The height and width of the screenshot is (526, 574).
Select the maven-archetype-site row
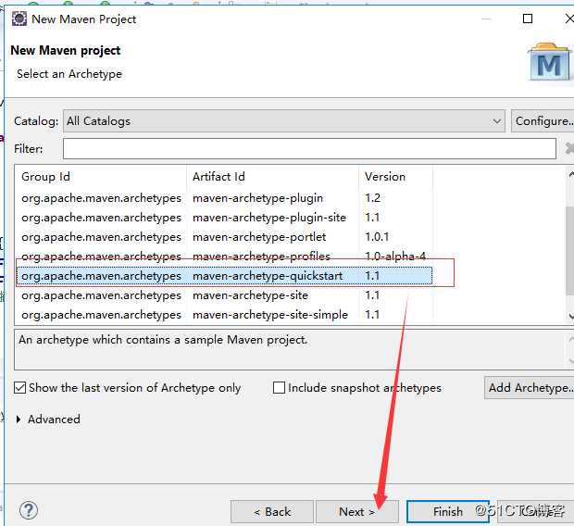[x=224, y=295]
